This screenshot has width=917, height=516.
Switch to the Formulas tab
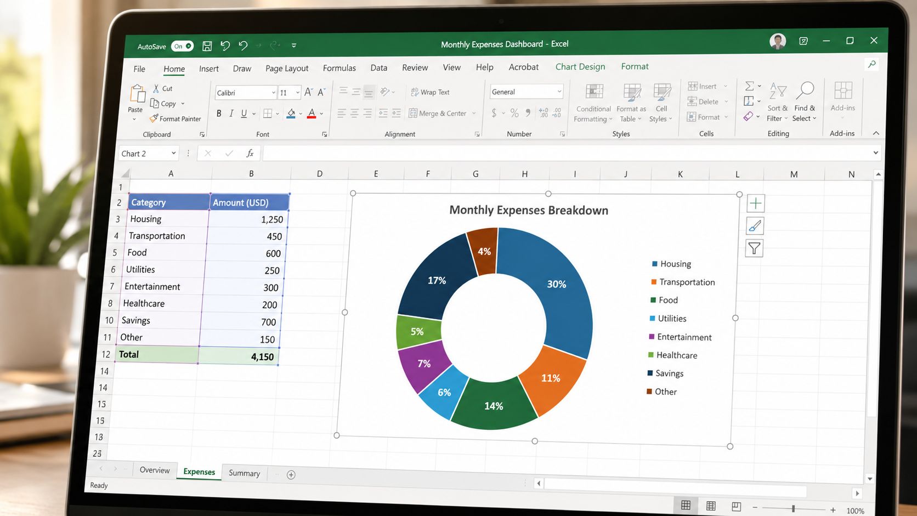pos(339,68)
